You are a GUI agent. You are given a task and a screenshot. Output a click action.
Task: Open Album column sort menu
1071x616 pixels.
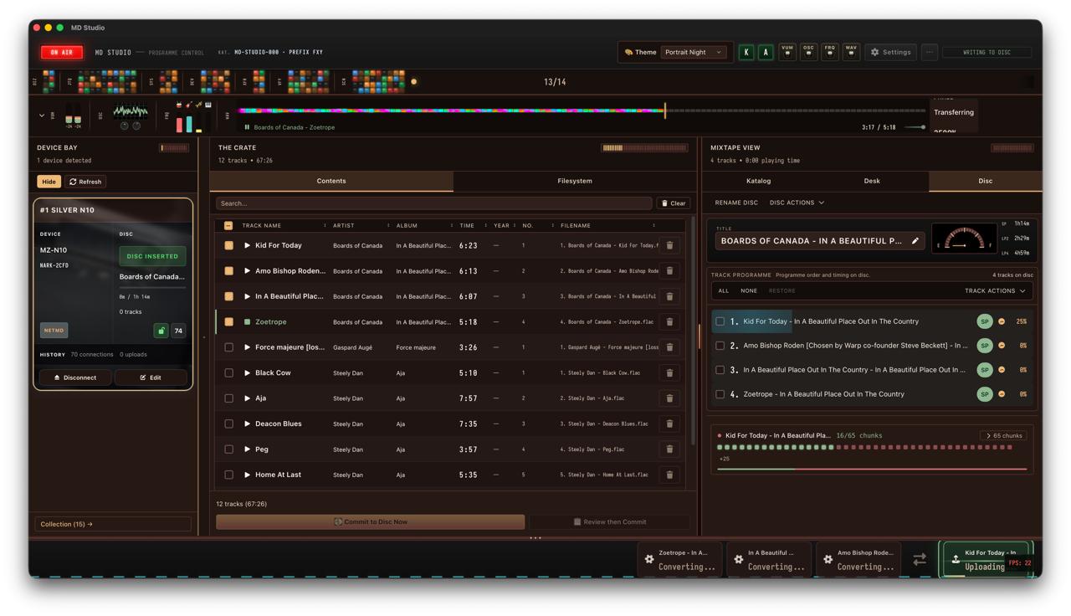tap(452, 226)
